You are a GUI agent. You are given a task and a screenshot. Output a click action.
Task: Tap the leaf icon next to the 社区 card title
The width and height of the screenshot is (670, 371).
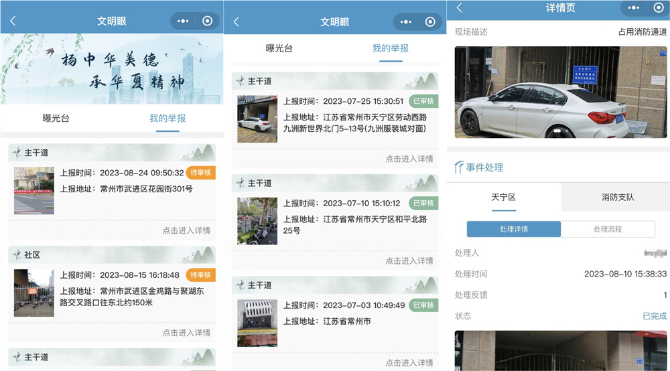pos(17,255)
